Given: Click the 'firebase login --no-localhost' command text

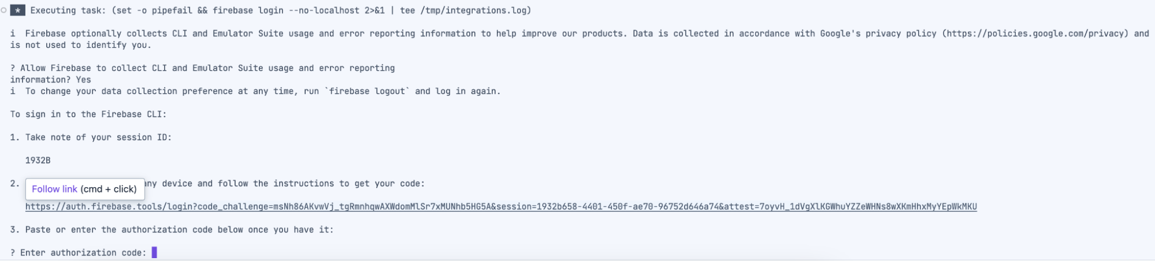Looking at the screenshot, I should click(x=286, y=10).
